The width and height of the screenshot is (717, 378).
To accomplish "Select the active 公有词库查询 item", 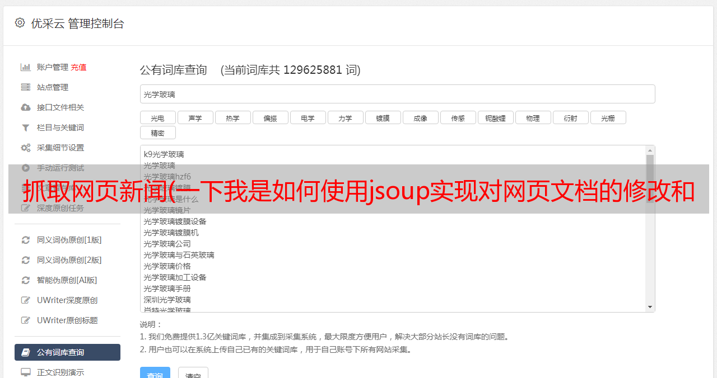I will (x=67, y=352).
